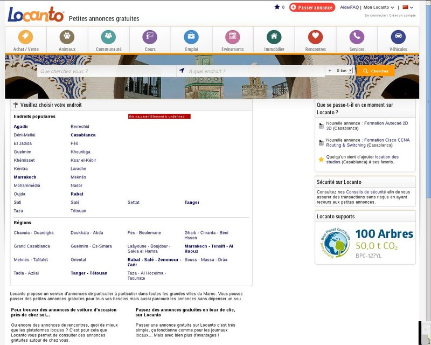The width and height of the screenshot is (431, 345).
Task: Click the Passer annonce button
Action: click(x=312, y=8)
